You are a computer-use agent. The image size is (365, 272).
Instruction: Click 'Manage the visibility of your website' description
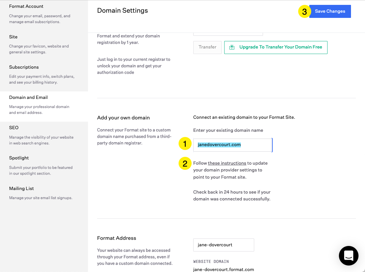pyautogui.click(x=41, y=140)
